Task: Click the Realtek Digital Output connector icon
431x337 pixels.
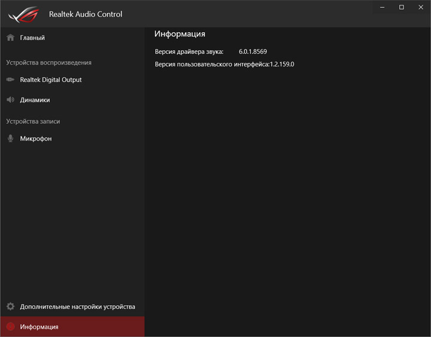Action: click(x=10, y=80)
